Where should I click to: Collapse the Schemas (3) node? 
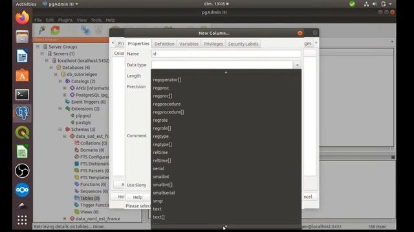[60, 130]
